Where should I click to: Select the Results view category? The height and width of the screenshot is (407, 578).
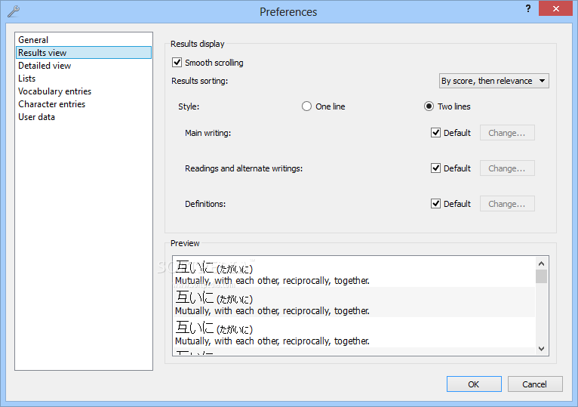(84, 52)
